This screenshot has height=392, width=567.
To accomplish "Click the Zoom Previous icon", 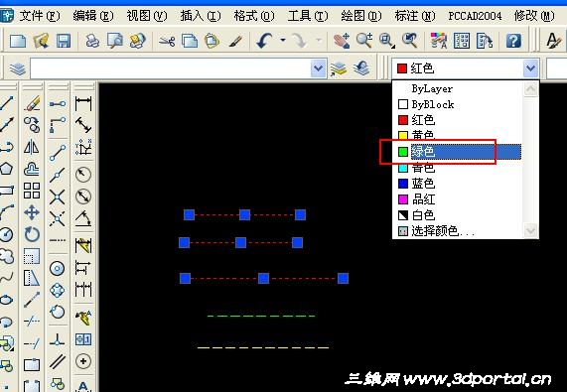I will [410, 41].
